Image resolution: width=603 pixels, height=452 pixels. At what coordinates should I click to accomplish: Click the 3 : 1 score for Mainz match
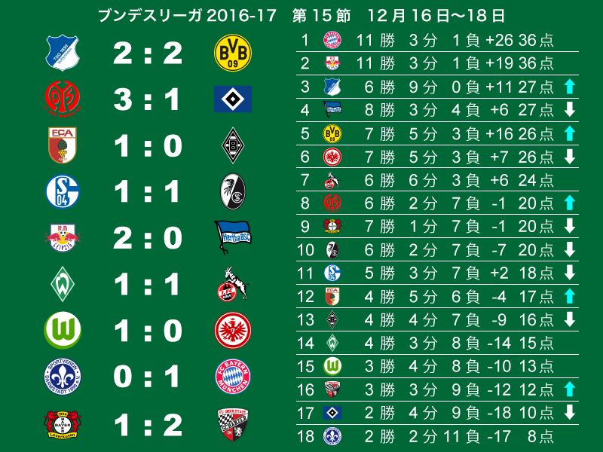pos(147,99)
